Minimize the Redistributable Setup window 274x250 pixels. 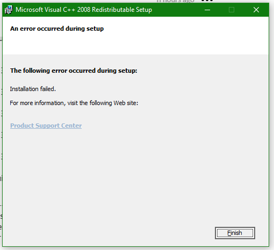coord(207,10)
